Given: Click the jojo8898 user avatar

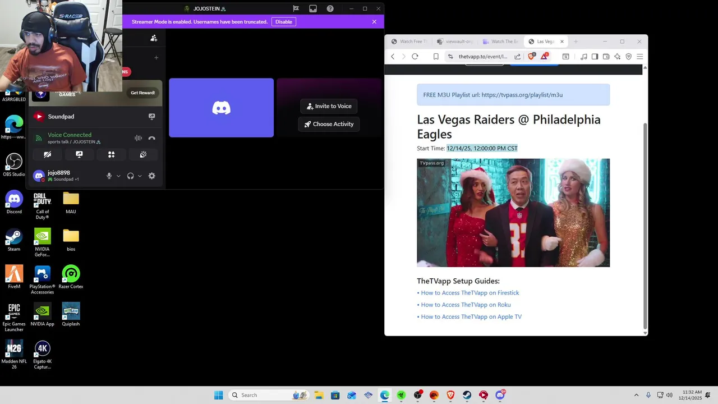Looking at the screenshot, I should coord(39,176).
